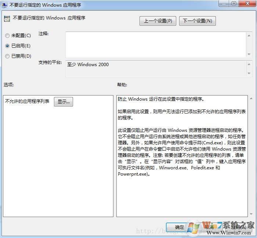The height and width of the screenshot is (238, 257).
Task: Go to 下一个设置(N) next setting
Action: click(x=198, y=21)
